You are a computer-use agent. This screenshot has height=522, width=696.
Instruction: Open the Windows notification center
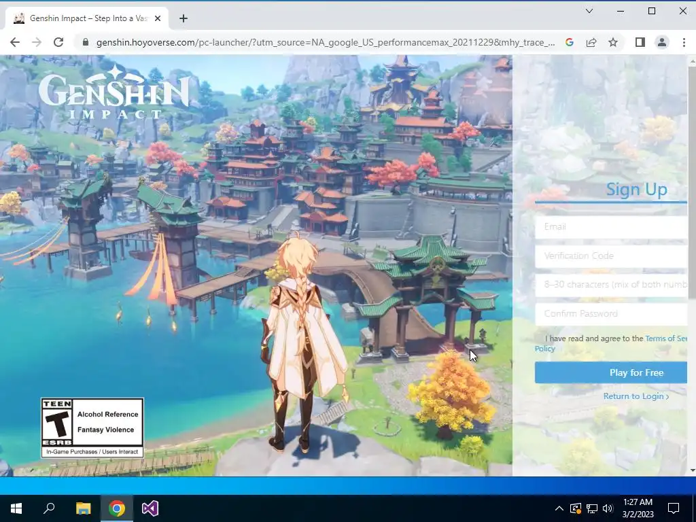[674, 508]
